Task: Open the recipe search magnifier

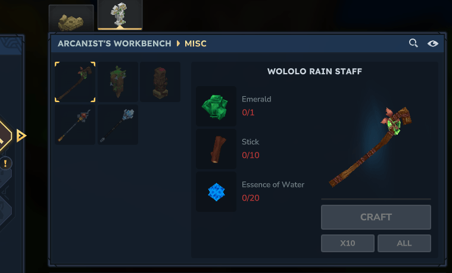Action: [413, 43]
